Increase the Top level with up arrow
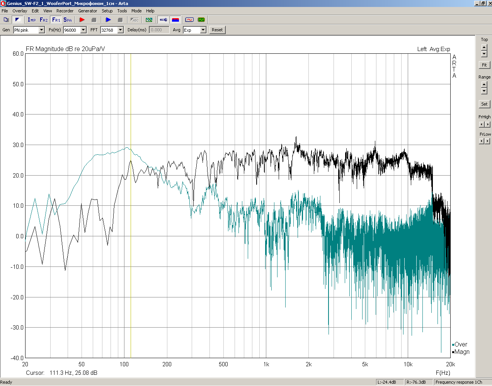The width and height of the screenshot is (492, 386). click(x=484, y=48)
